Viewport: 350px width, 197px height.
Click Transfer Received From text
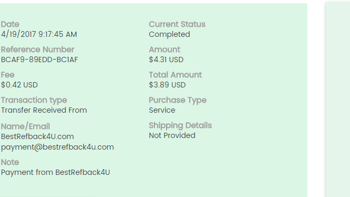pyautogui.click(x=44, y=110)
